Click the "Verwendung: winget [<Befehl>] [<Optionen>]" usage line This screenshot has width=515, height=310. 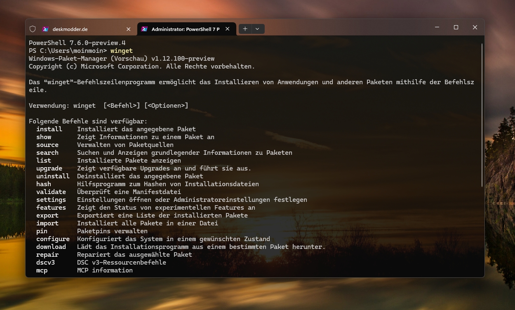pyautogui.click(x=108, y=106)
